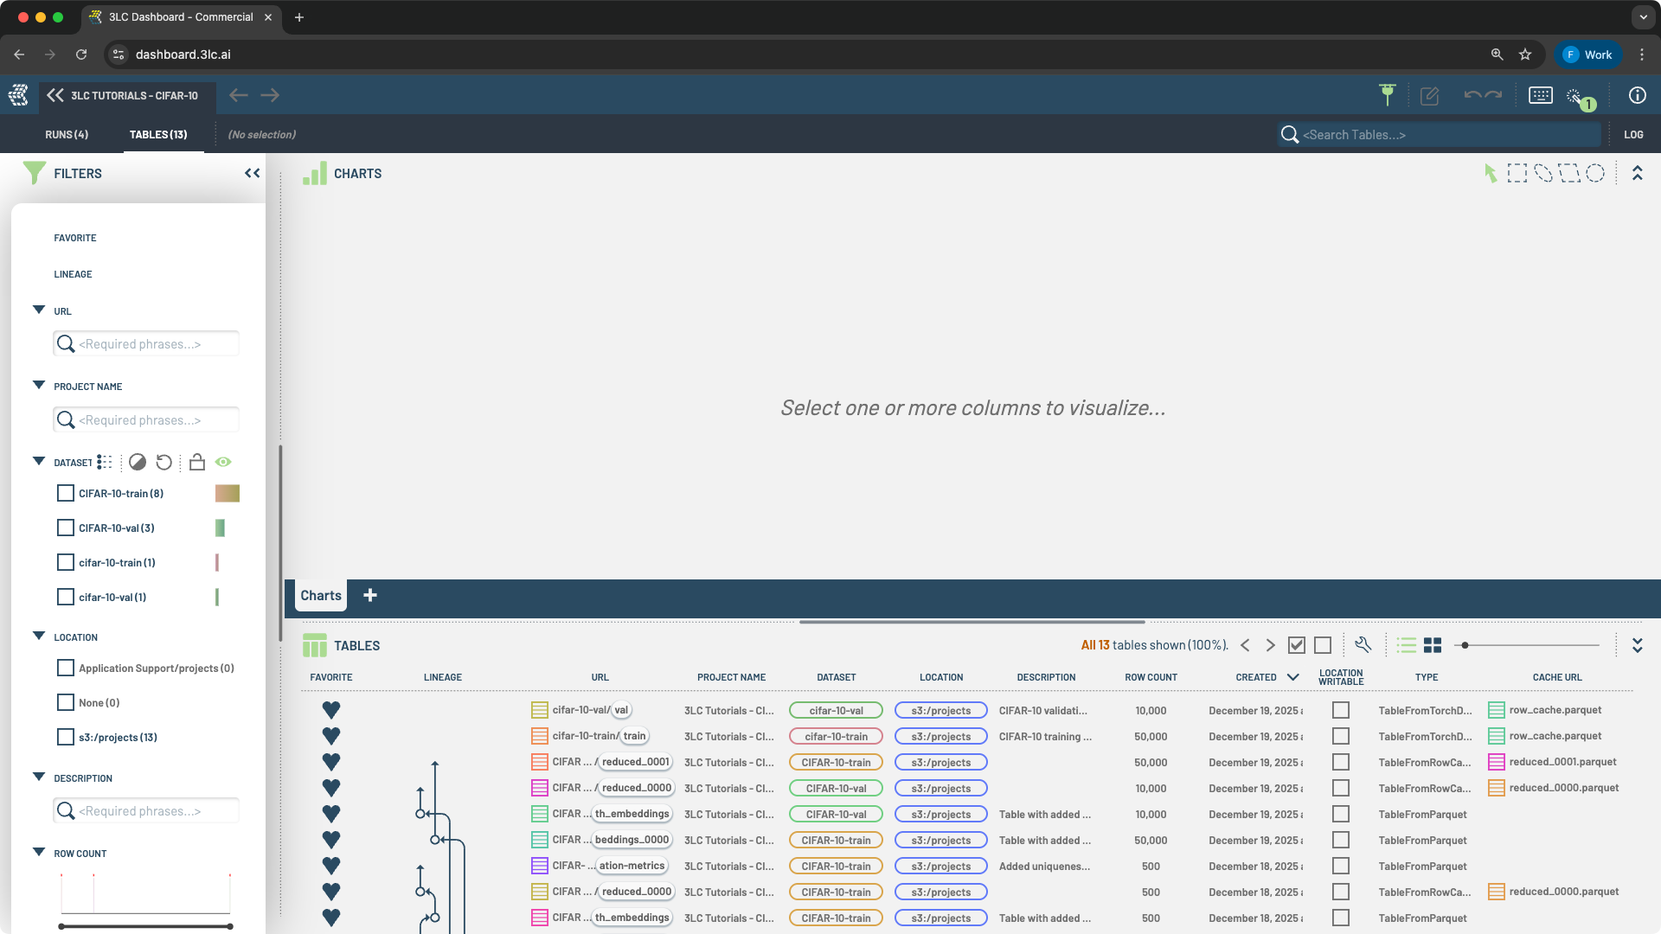This screenshot has height=934, width=1661.
Task: Collapse the Charts panel using up chevrons
Action: click(x=1637, y=173)
